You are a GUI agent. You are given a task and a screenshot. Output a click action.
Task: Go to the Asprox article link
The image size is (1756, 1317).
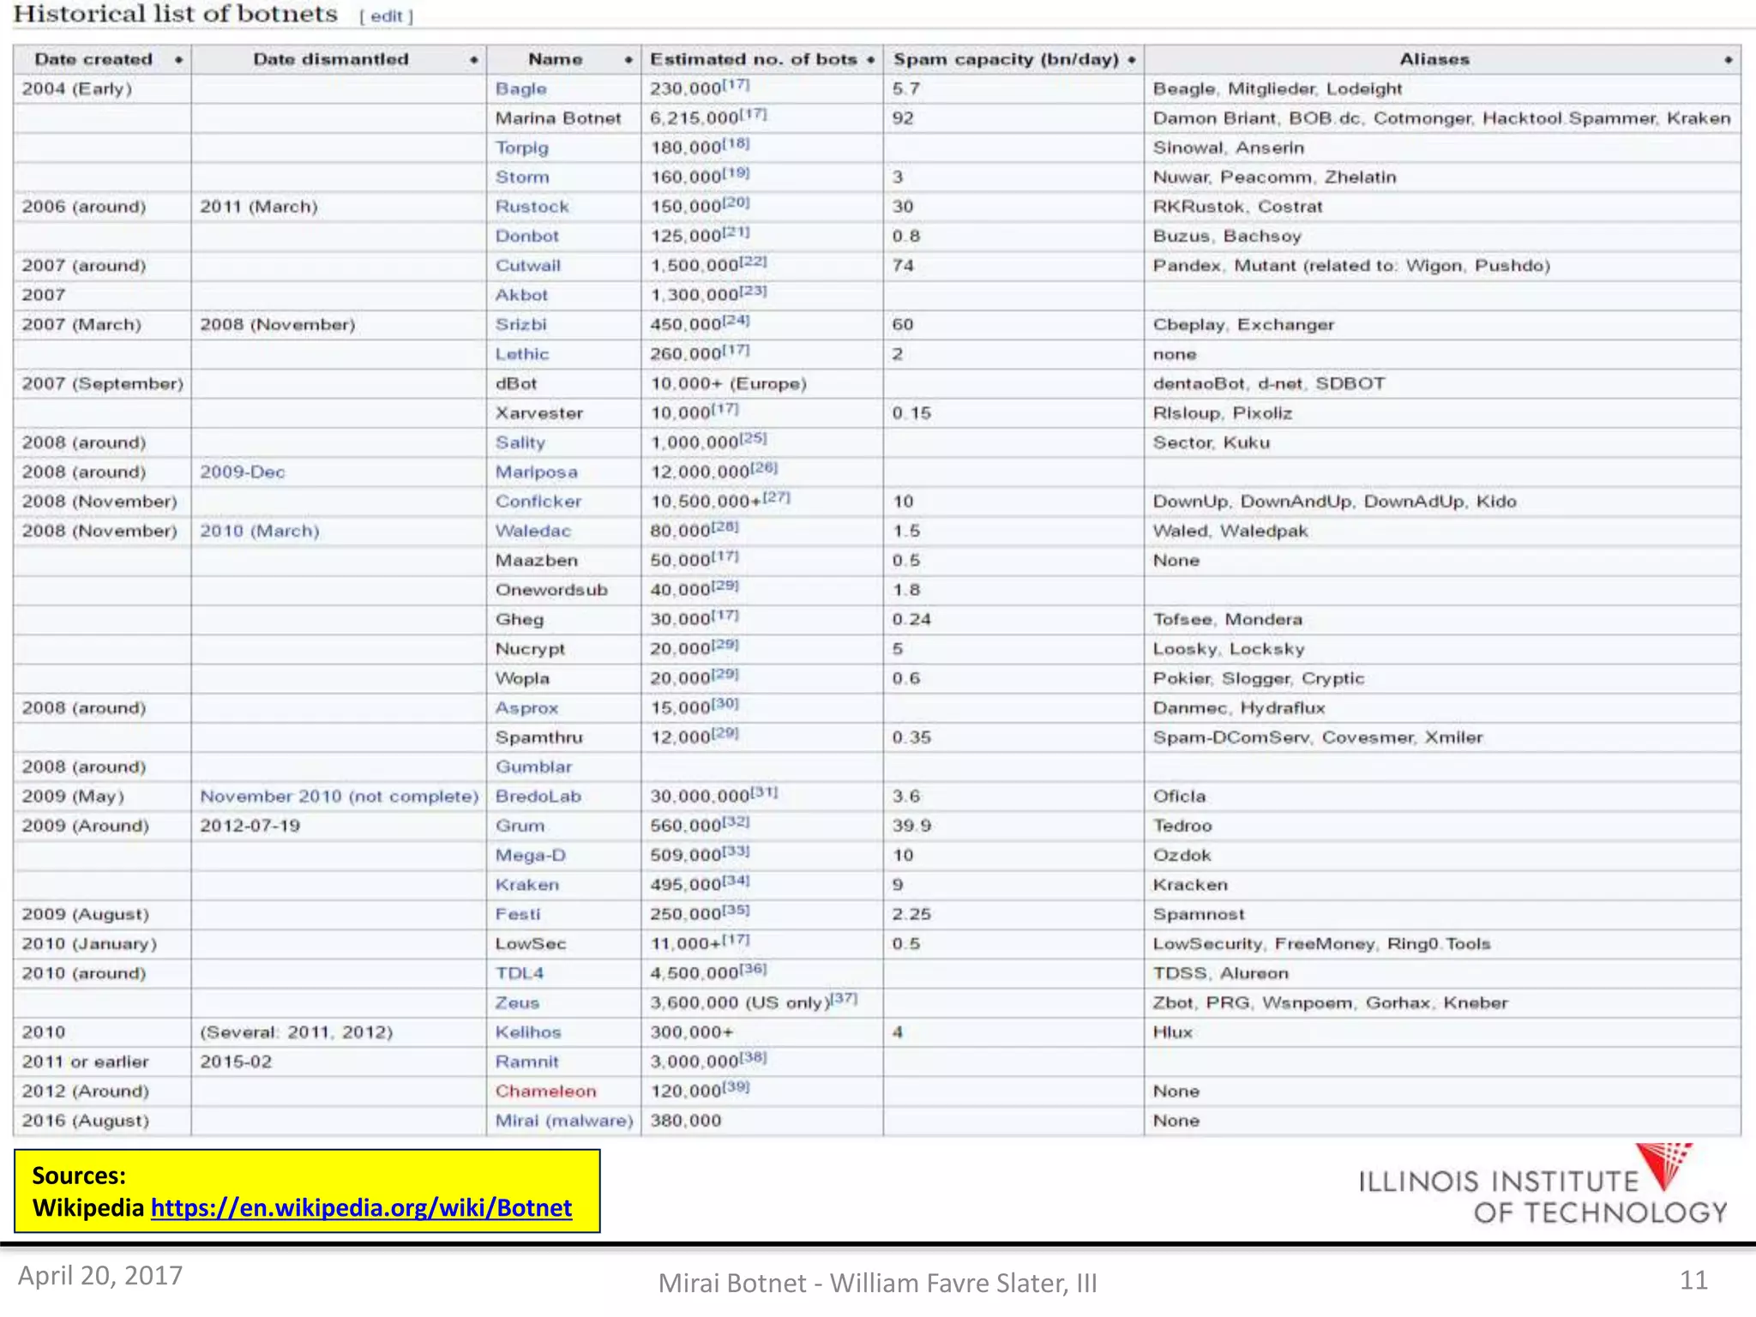(526, 708)
